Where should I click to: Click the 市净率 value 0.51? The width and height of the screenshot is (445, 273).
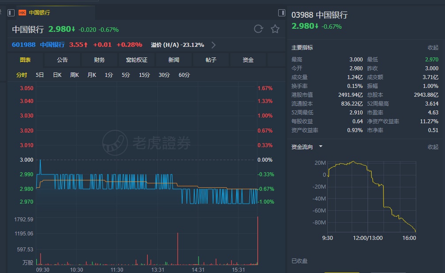[433, 130]
